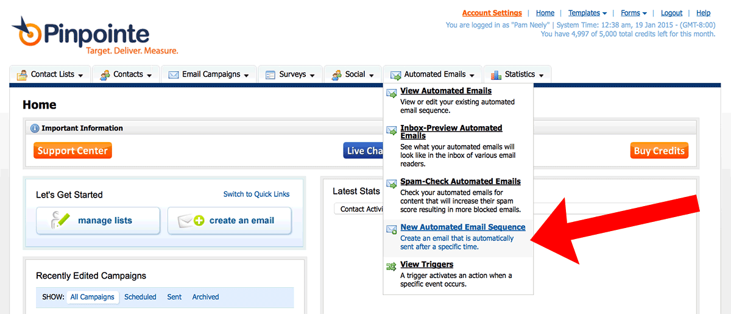Click the Recently Edited Campaigns heading
731x314 pixels.
pyautogui.click(x=91, y=276)
